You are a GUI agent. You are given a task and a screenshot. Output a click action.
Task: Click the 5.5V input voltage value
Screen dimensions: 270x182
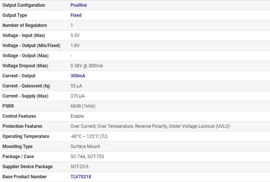pyautogui.click(x=75, y=36)
